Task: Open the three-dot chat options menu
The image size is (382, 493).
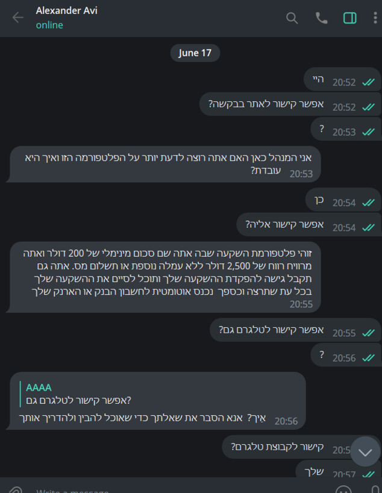Action: (x=375, y=18)
